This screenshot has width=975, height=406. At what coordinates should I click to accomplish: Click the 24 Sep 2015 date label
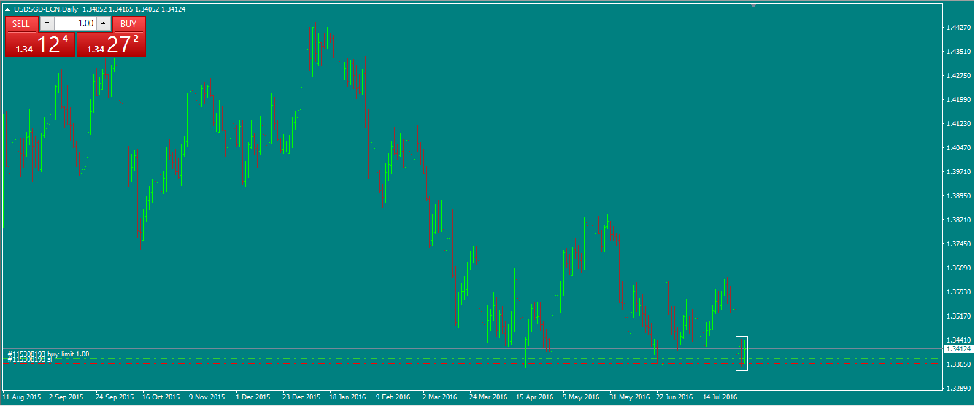click(115, 398)
